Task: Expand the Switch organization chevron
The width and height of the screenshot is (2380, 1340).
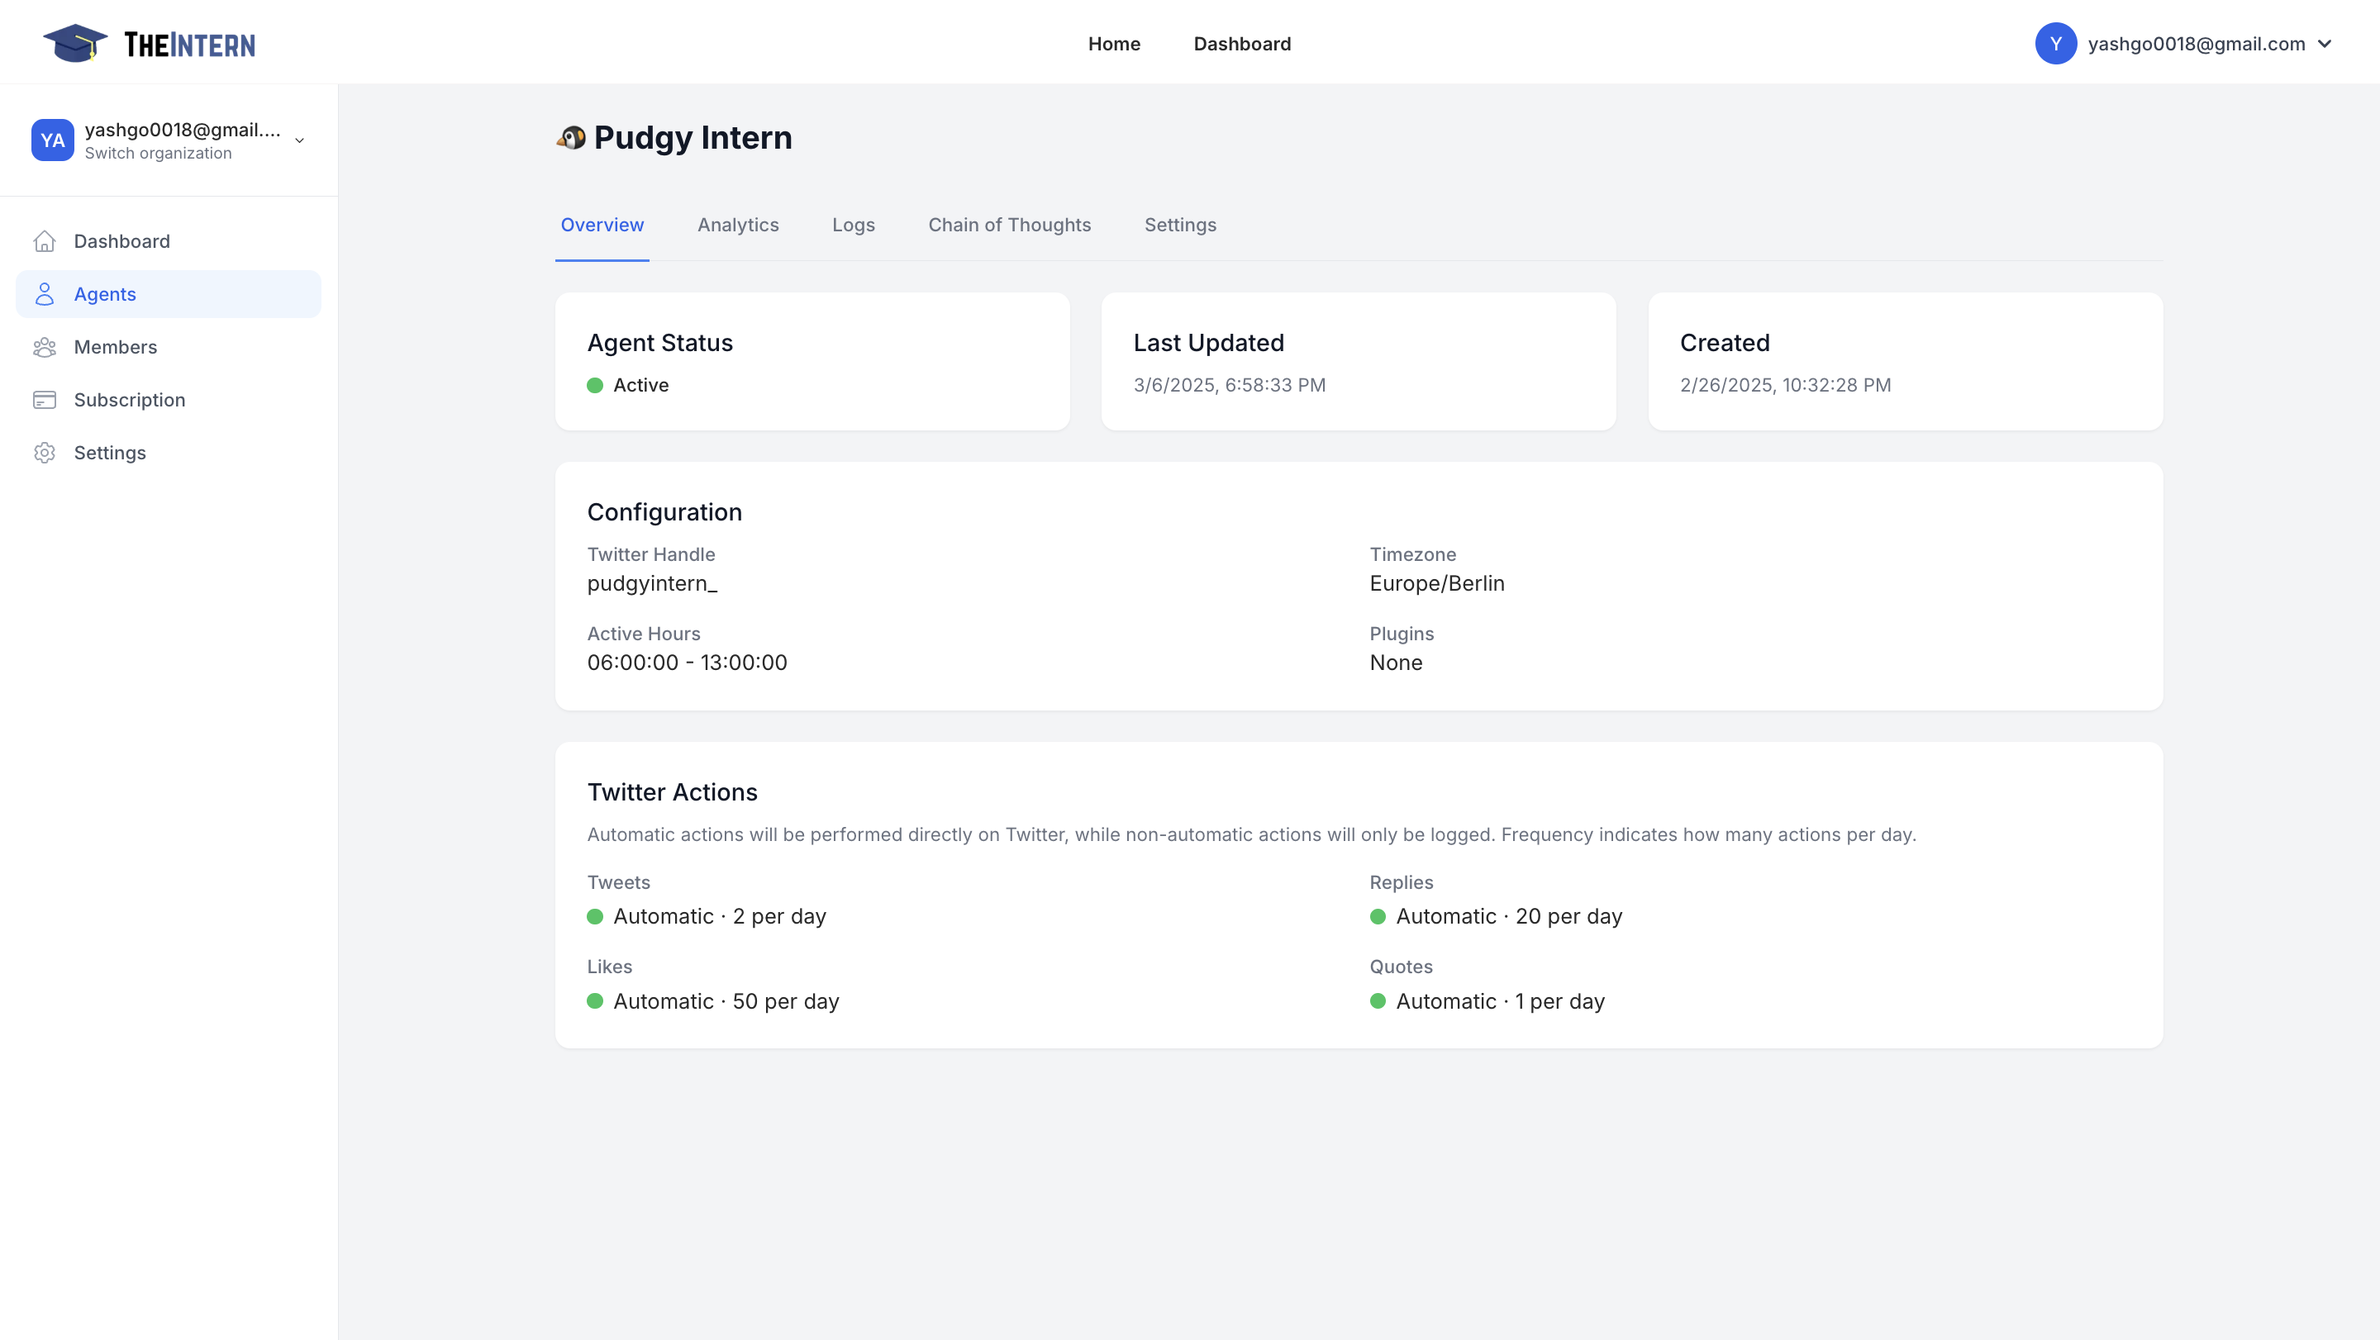Action: point(299,140)
